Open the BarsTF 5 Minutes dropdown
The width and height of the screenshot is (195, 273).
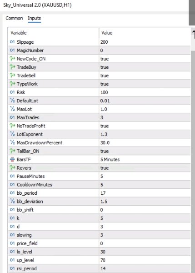tap(145, 160)
